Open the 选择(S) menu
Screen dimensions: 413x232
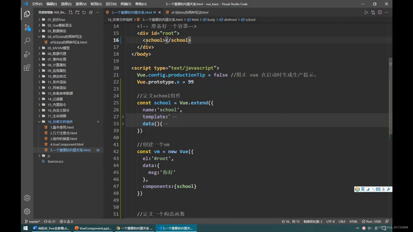pos(66,4)
